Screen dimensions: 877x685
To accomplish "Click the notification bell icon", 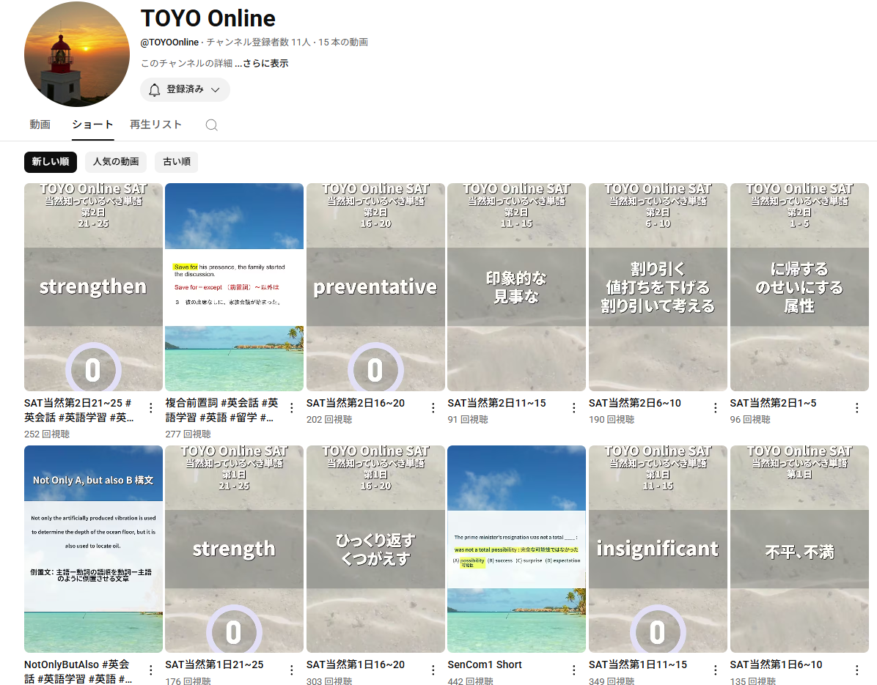I will (x=155, y=90).
